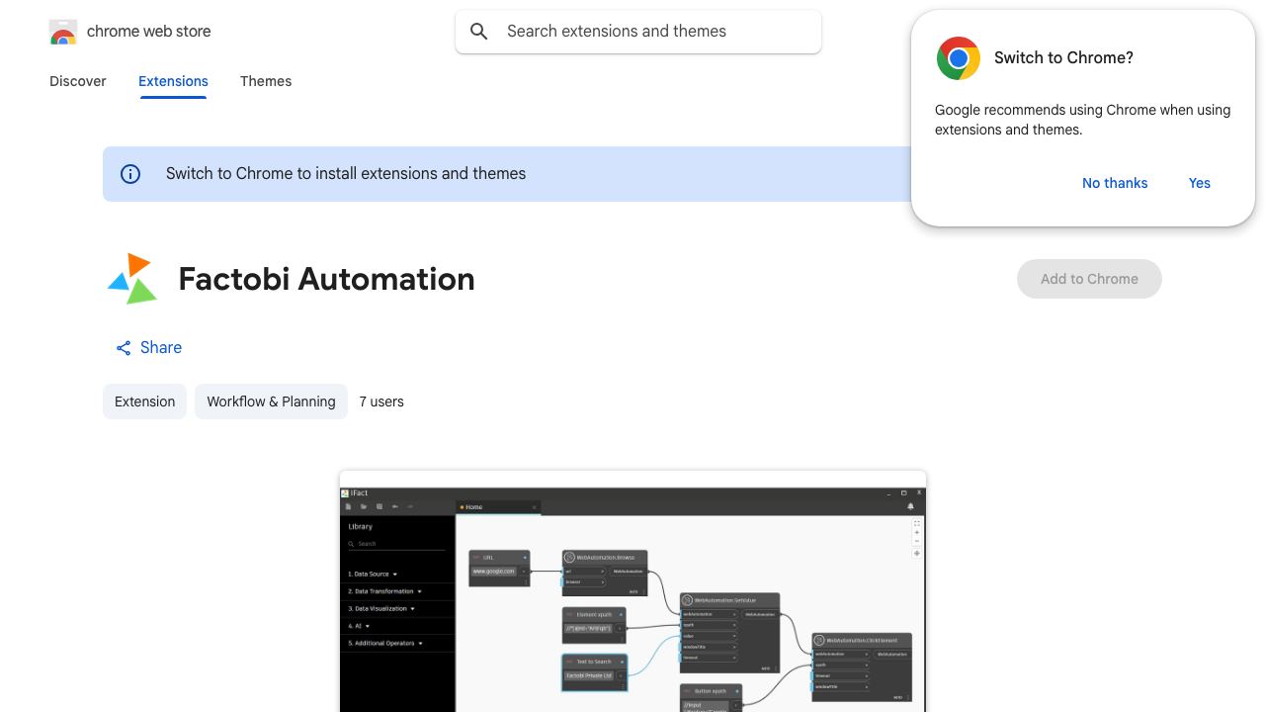Click the No thanks button

pos(1115,183)
